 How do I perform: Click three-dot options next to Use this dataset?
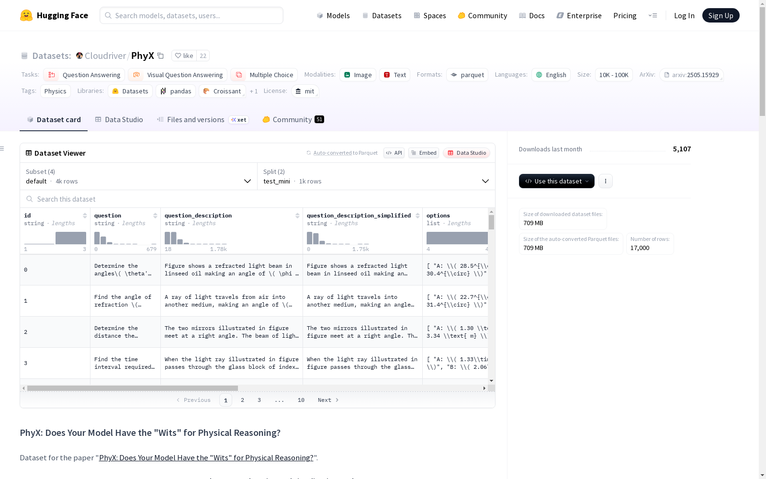pos(606,181)
